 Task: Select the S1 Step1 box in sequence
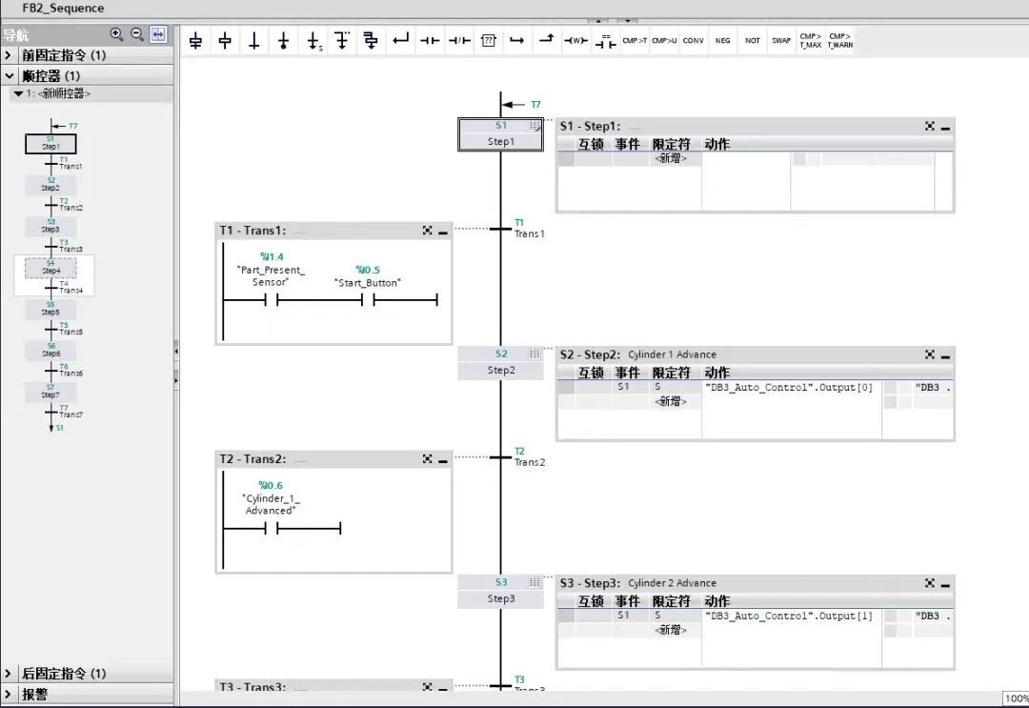(500, 134)
